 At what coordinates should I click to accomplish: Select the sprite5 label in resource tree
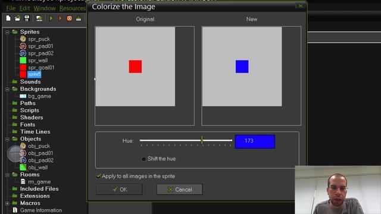click(35, 74)
